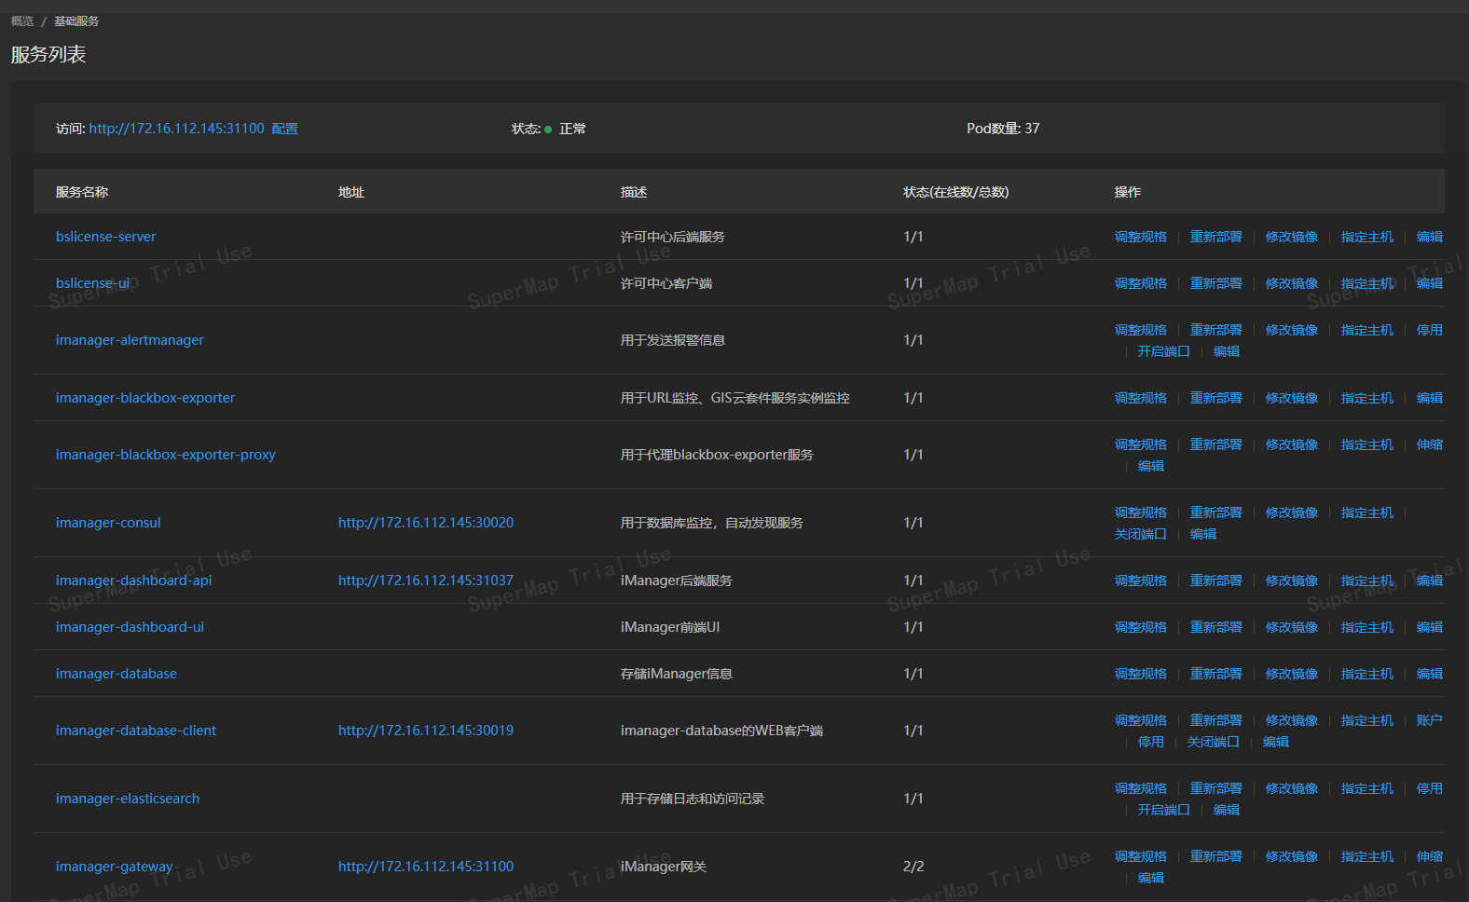The width and height of the screenshot is (1469, 902).
Task: Open imanager-blackbox-exporter-proxy service
Action: tap(166, 455)
